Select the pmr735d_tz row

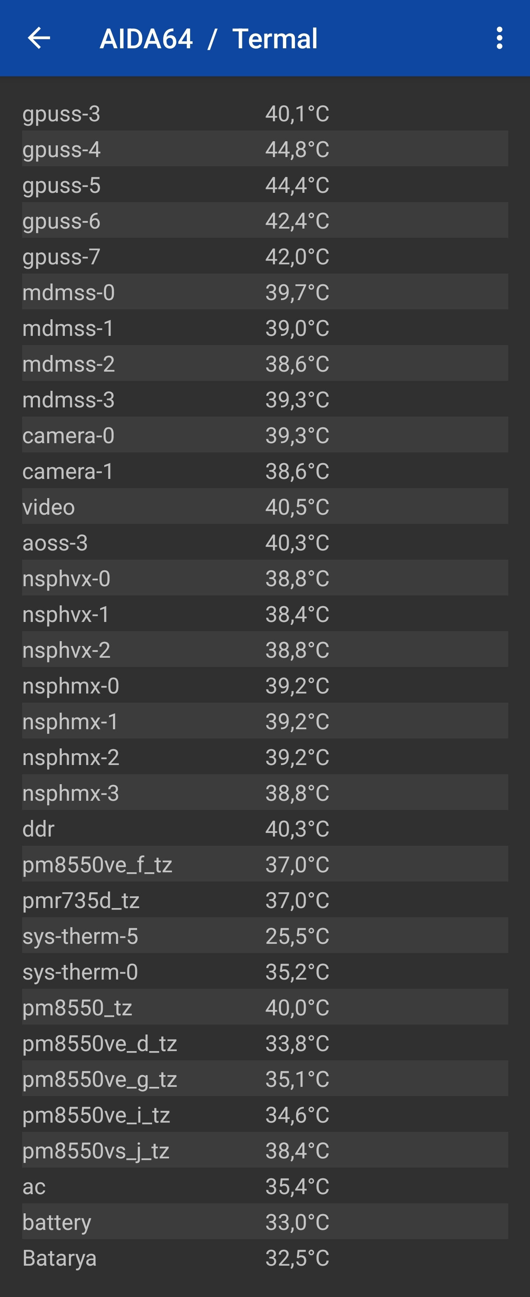(x=265, y=900)
